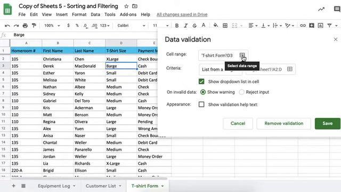Insert a chart
The height and width of the screenshot is (192, 341).
click(x=320, y=26)
